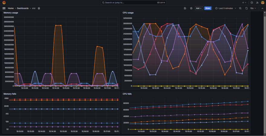The image size is (266, 136).
Task: Open the 10s refresh interval dropdown
Action: tap(253, 8)
